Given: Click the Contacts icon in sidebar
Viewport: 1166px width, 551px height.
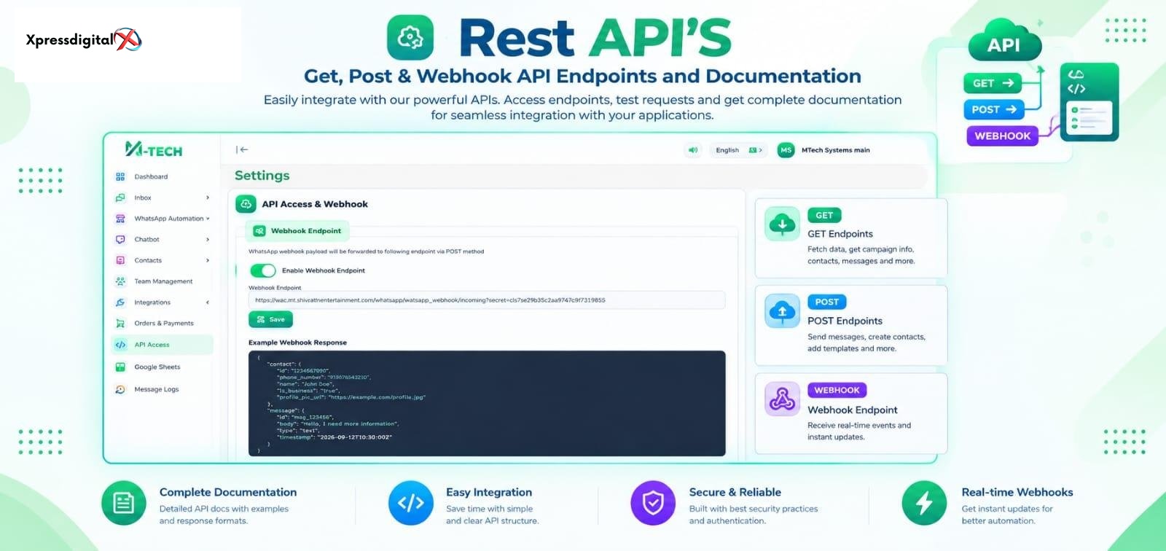Looking at the screenshot, I should pyautogui.click(x=120, y=260).
